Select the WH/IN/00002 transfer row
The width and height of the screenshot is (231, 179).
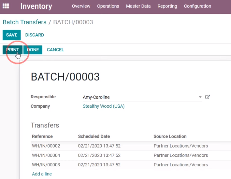(131, 146)
